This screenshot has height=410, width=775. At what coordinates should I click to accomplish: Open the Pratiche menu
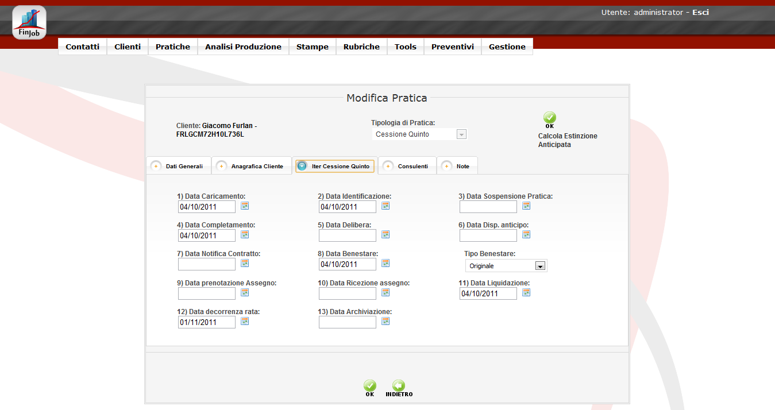173,47
